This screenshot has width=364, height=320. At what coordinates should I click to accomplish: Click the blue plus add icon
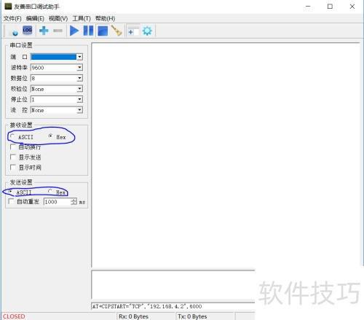[44, 31]
